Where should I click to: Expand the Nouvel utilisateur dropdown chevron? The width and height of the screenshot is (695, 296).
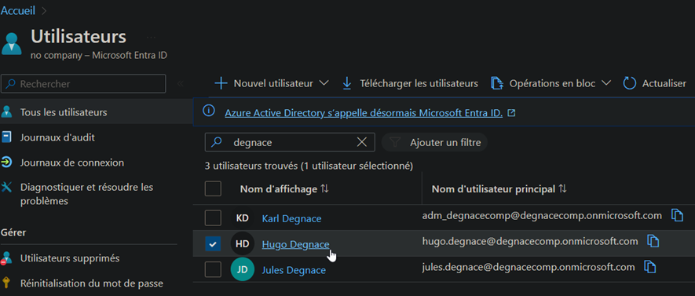(324, 83)
